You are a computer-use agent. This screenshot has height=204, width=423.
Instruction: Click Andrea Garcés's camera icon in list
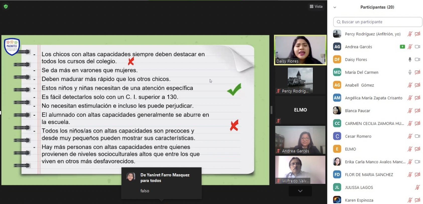click(x=417, y=47)
